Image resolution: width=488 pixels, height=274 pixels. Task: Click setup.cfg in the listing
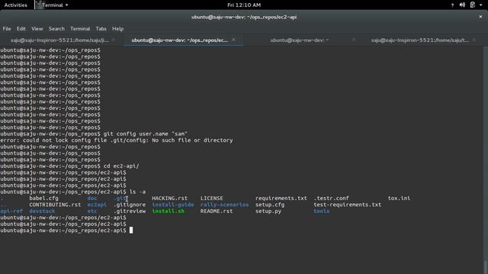point(270,205)
